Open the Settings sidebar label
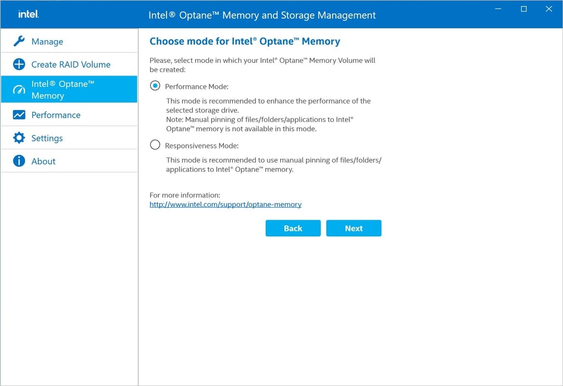Image resolution: width=563 pixels, height=386 pixels. 47,138
